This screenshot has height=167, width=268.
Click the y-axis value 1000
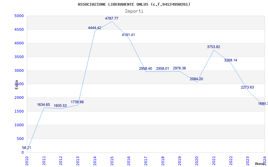(x=19, y=125)
